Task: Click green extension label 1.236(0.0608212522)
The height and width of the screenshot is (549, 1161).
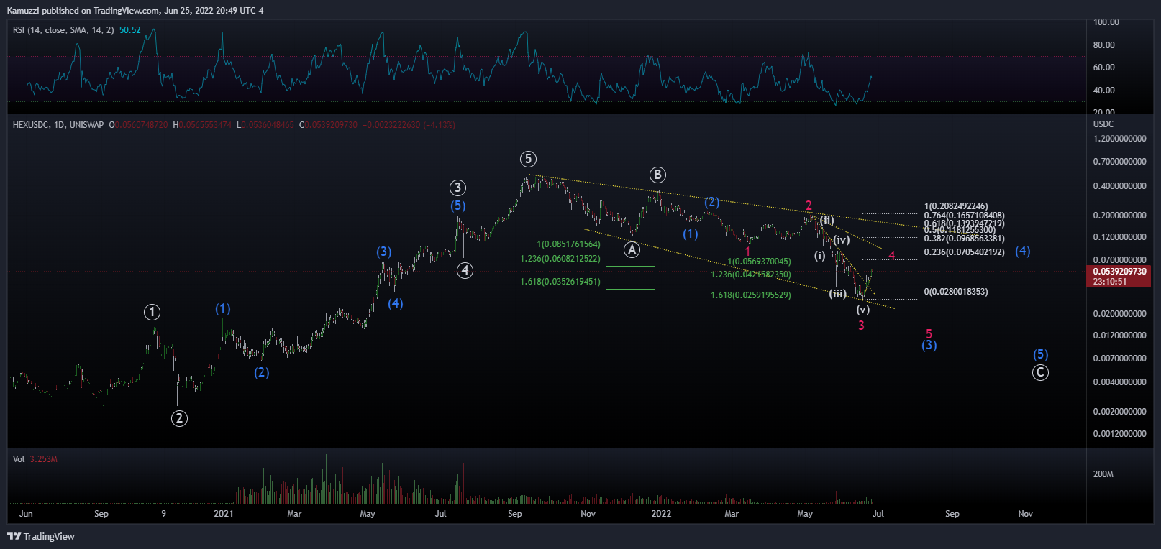Action: coord(560,259)
